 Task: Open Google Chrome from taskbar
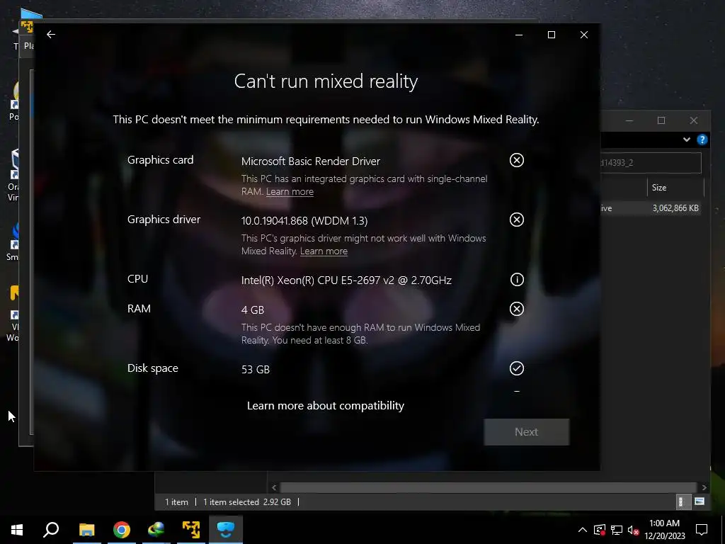122,530
